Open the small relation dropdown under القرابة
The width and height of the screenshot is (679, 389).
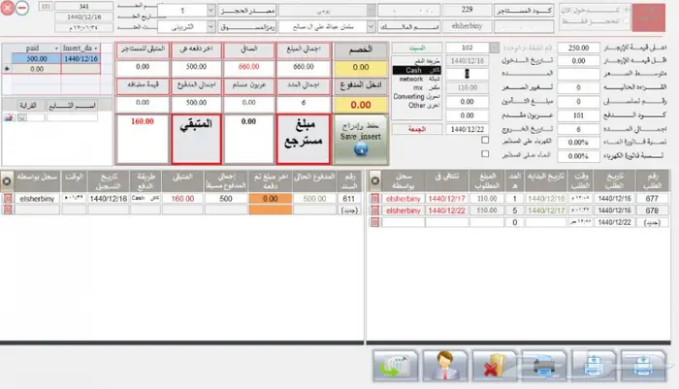point(22,117)
